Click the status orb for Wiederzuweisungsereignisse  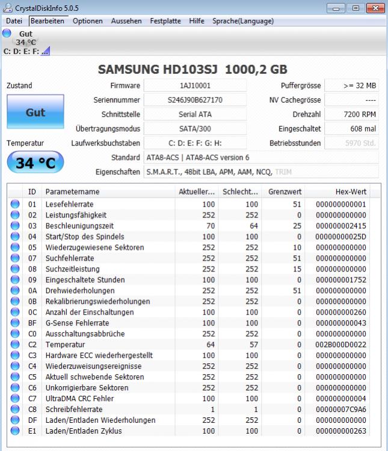click(x=15, y=366)
